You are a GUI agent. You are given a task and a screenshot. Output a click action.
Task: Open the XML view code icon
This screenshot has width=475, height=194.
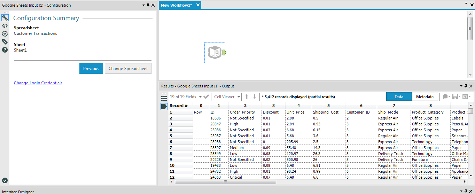5,26
